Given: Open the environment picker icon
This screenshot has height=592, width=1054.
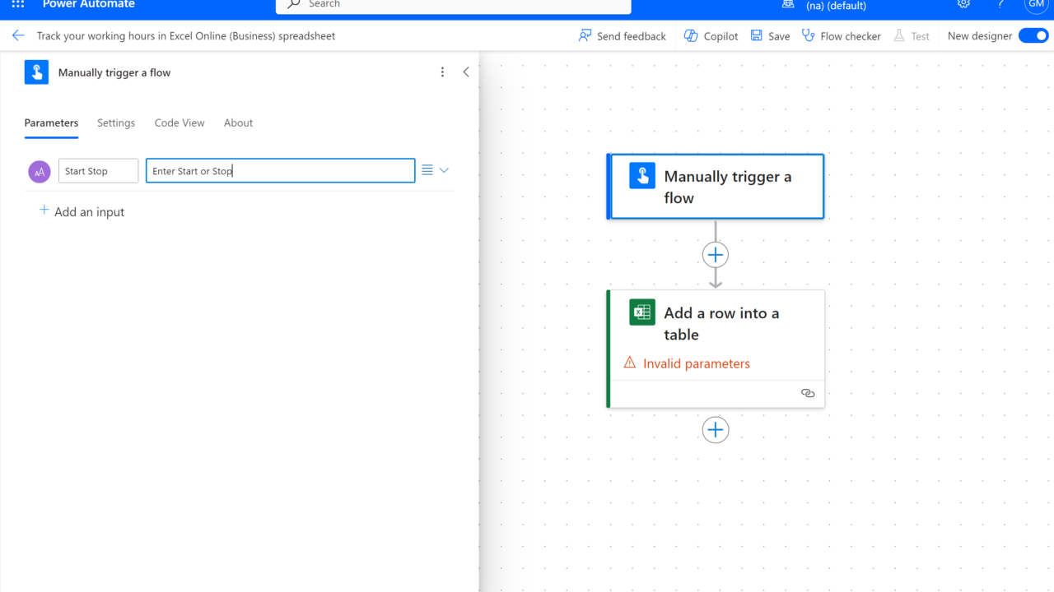Looking at the screenshot, I should (x=788, y=4).
